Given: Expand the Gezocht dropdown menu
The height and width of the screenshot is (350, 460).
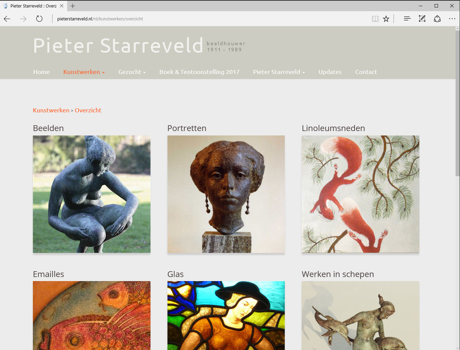Looking at the screenshot, I should pyautogui.click(x=132, y=72).
